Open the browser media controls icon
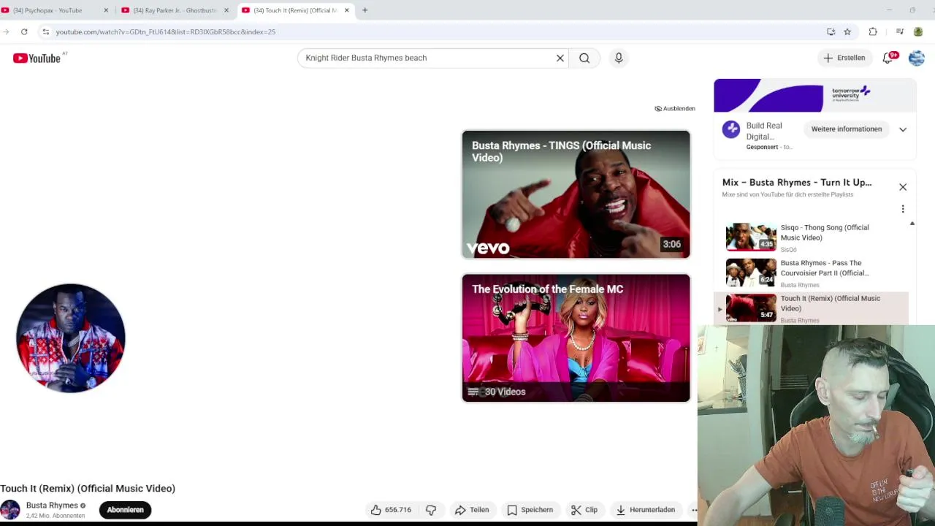The image size is (935, 526). [x=900, y=31]
